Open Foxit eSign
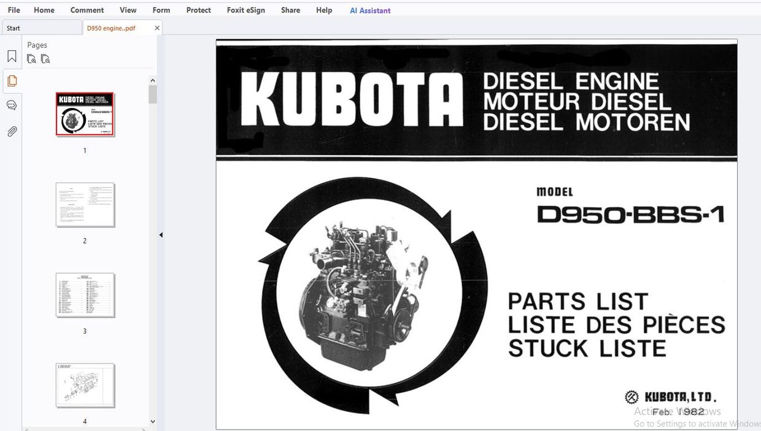Viewport: 761px width, 431px height. tap(245, 10)
